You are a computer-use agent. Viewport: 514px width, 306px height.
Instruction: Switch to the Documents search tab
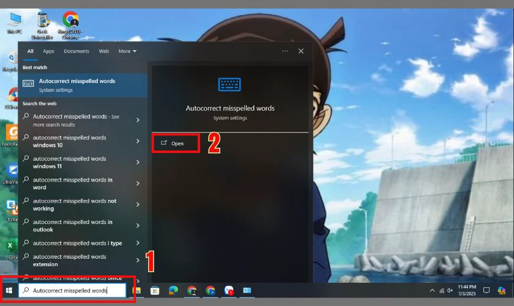coord(76,51)
